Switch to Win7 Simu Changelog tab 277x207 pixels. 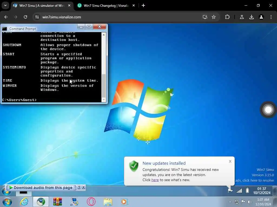(x=106, y=6)
